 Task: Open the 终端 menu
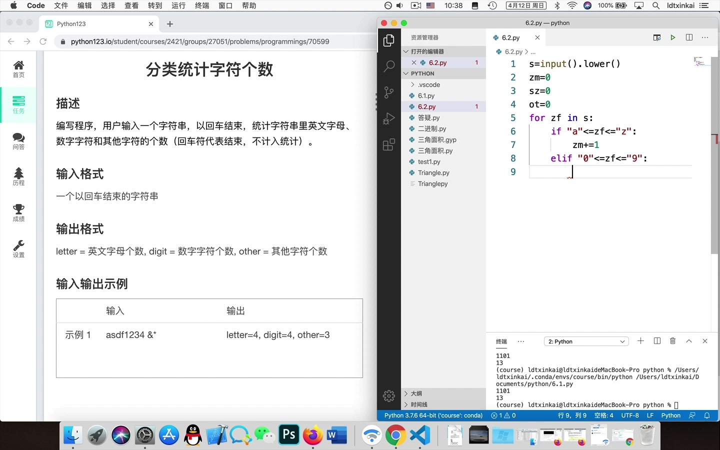[x=202, y=5]
